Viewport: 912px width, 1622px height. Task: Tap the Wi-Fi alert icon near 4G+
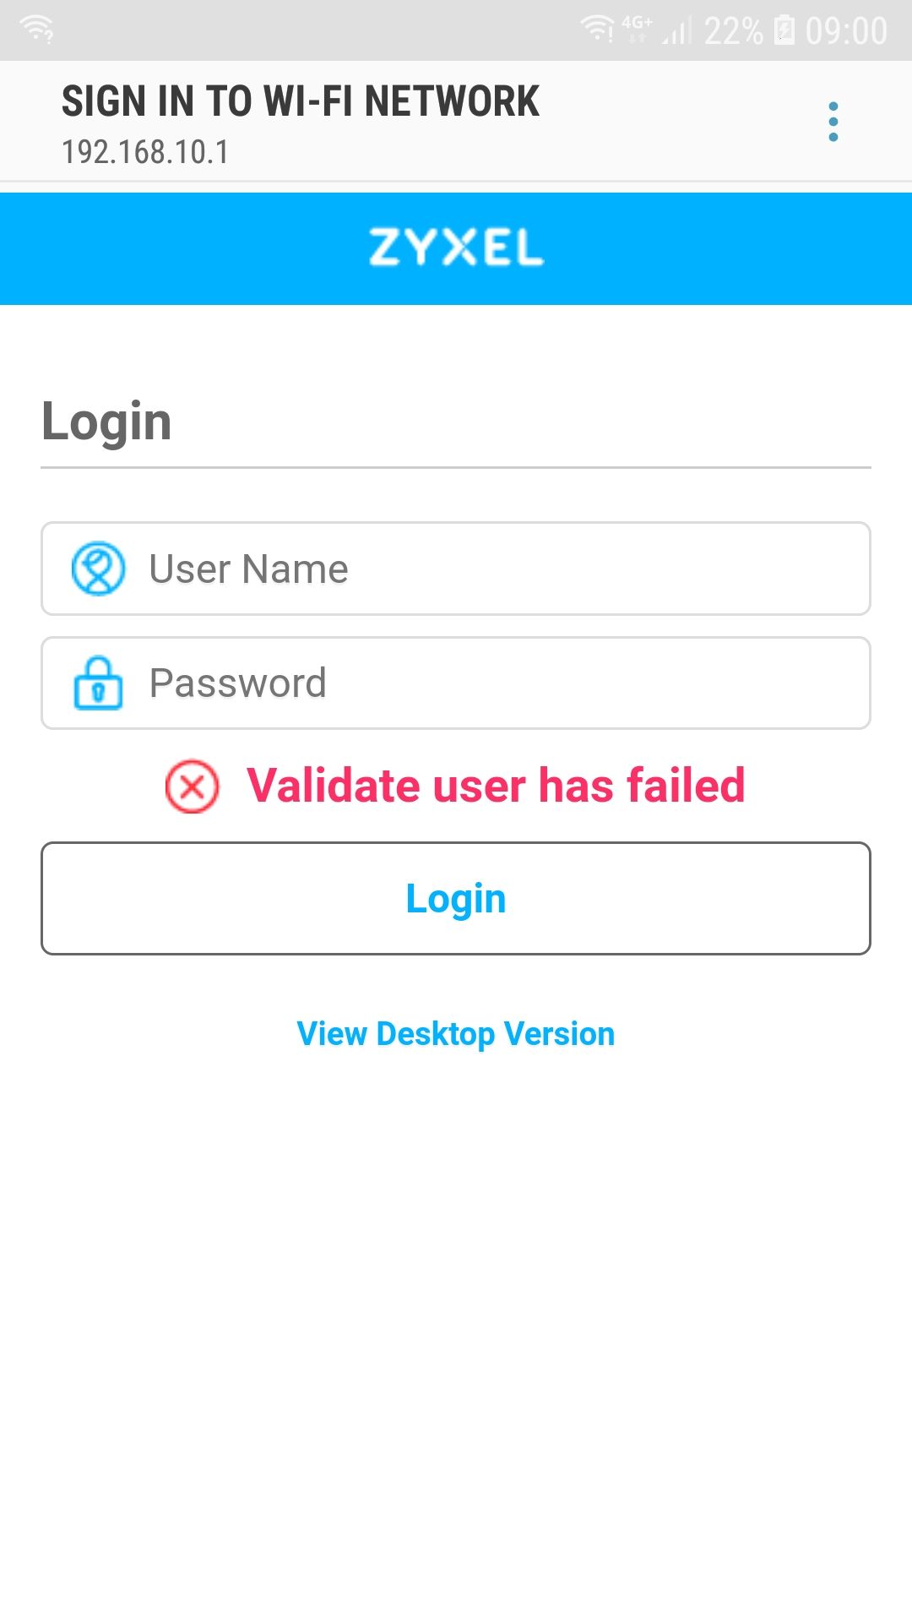598,30
